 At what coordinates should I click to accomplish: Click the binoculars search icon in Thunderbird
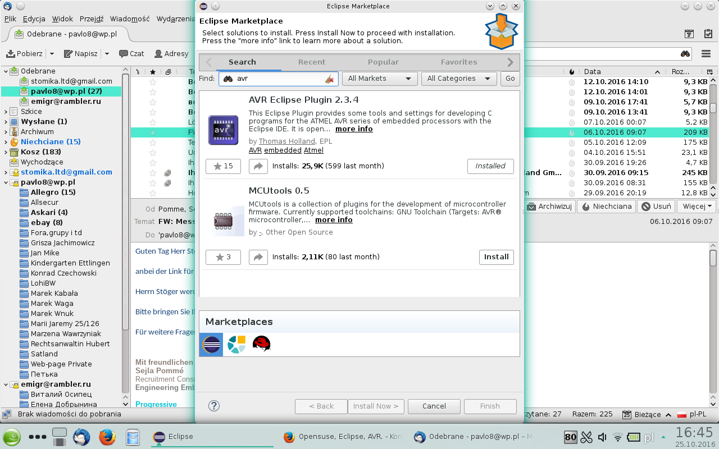pyautogui.click(x=685, y=54)
